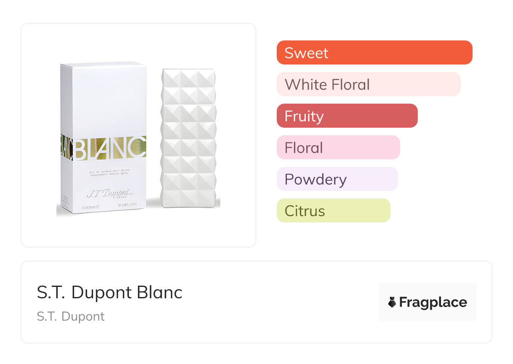Click the Powdery accord bar
Screen dimensions: 513x364
pos(337,179)
